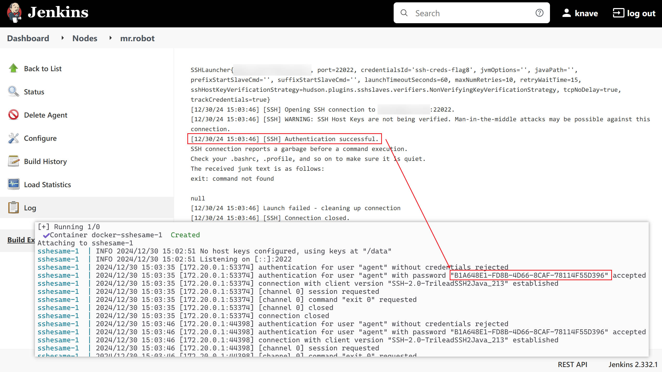Click the 'Attaching to sshesame-1' terminal line
The image size is (662, 372).
point(85,243)
